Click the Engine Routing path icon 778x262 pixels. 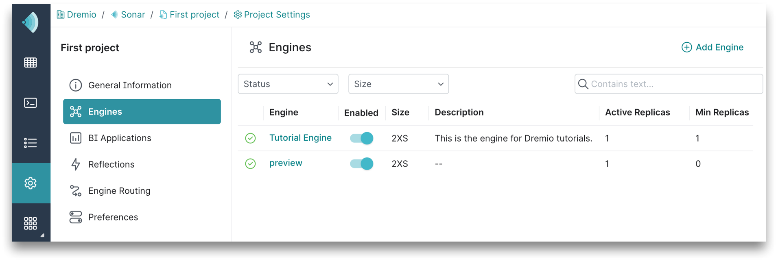click(x=76, y=191)
